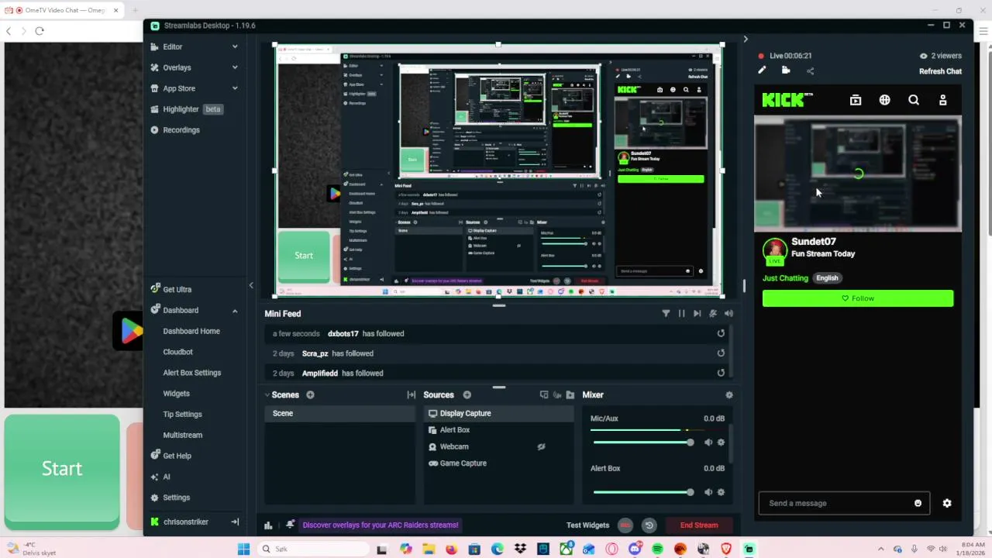Mute the Alert Box audio channel
This screenshot has width=992, height=558.
pyautogui.click(x=708, y=492)
